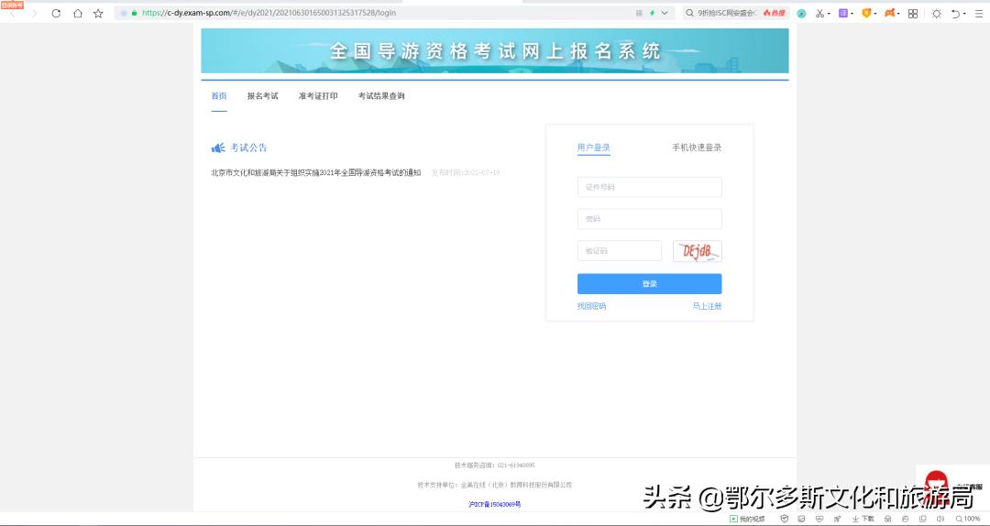The image size is (990, 526).
Task: Expand the address bar dropdown chevron
Action: tap(665, 13)
